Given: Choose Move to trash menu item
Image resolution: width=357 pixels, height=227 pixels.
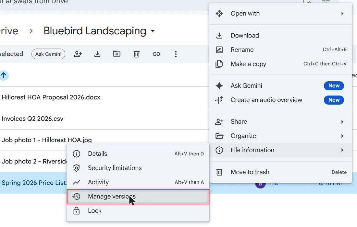Looking at the screenshot, I should pyautogui.click(x=281, y=172).
